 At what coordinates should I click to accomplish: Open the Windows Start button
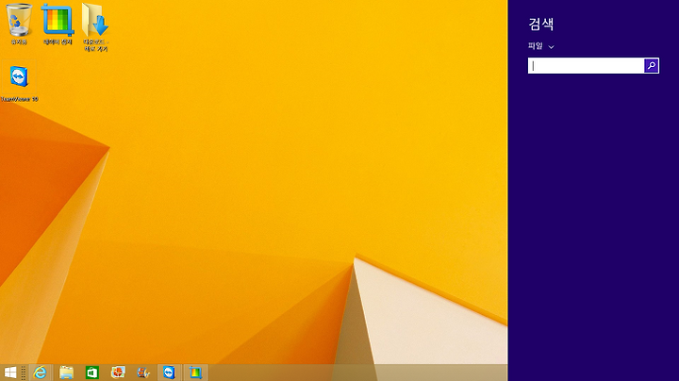(10, 373)
